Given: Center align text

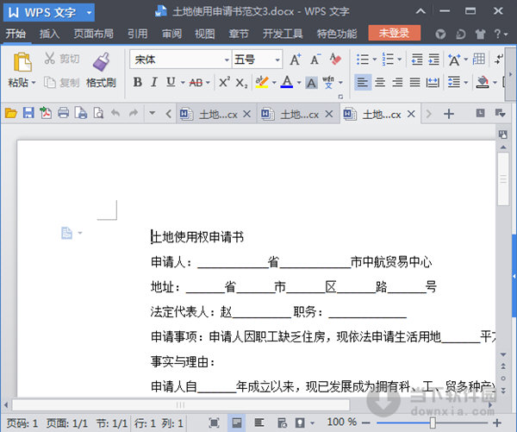Looking at the screenshot, I should pyautogui.click(x=380, y=82).
